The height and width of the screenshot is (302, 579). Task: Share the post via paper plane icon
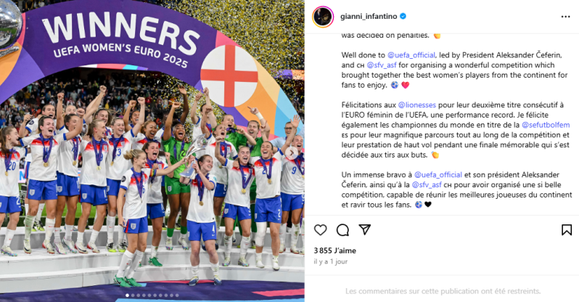coord(365,229)
